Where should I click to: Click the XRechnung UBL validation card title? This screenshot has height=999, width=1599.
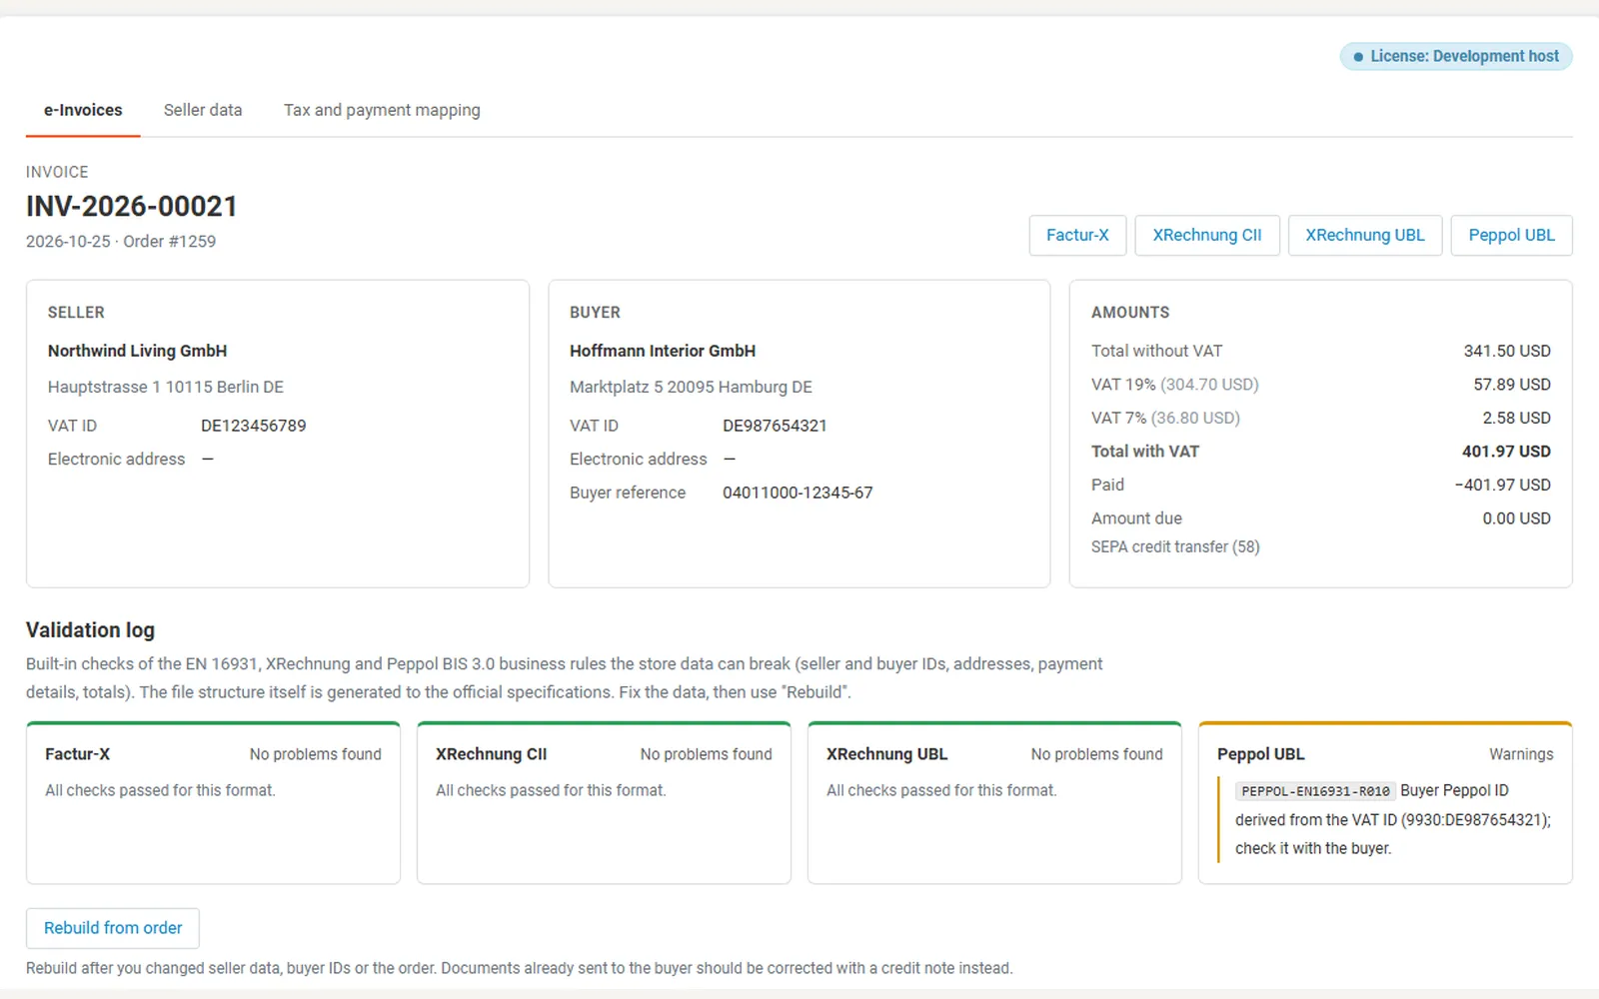[886, 754]
